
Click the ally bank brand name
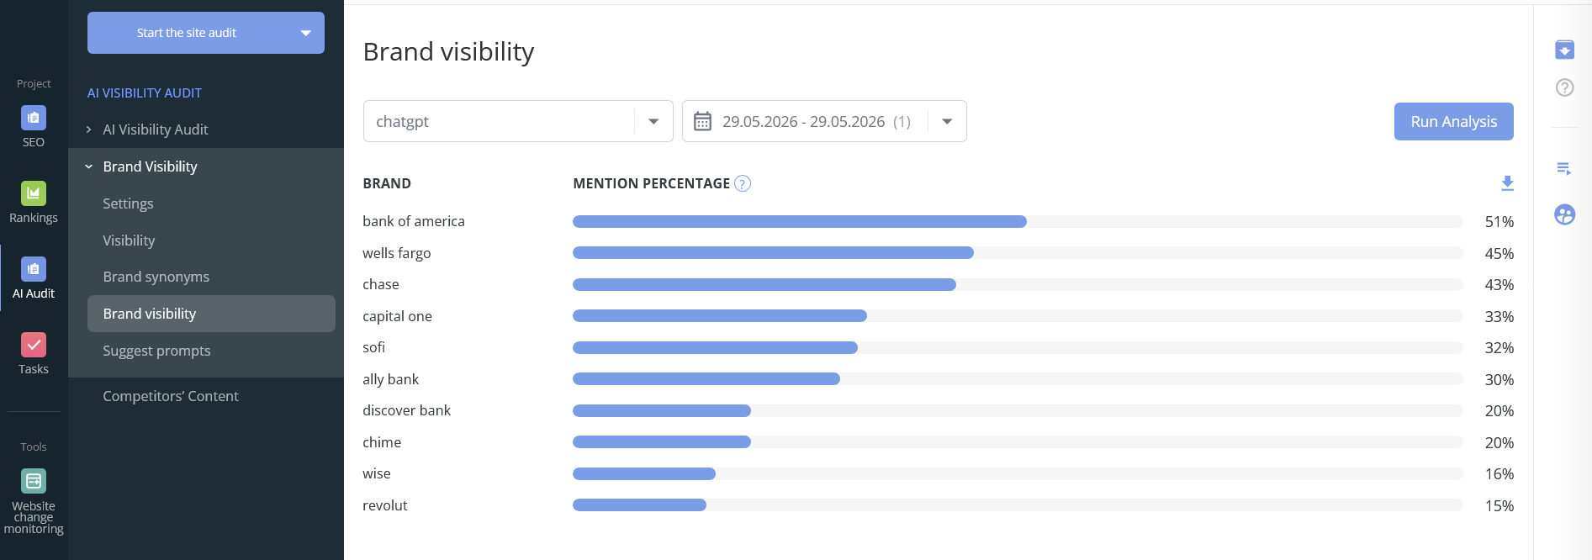coord(390,379)
